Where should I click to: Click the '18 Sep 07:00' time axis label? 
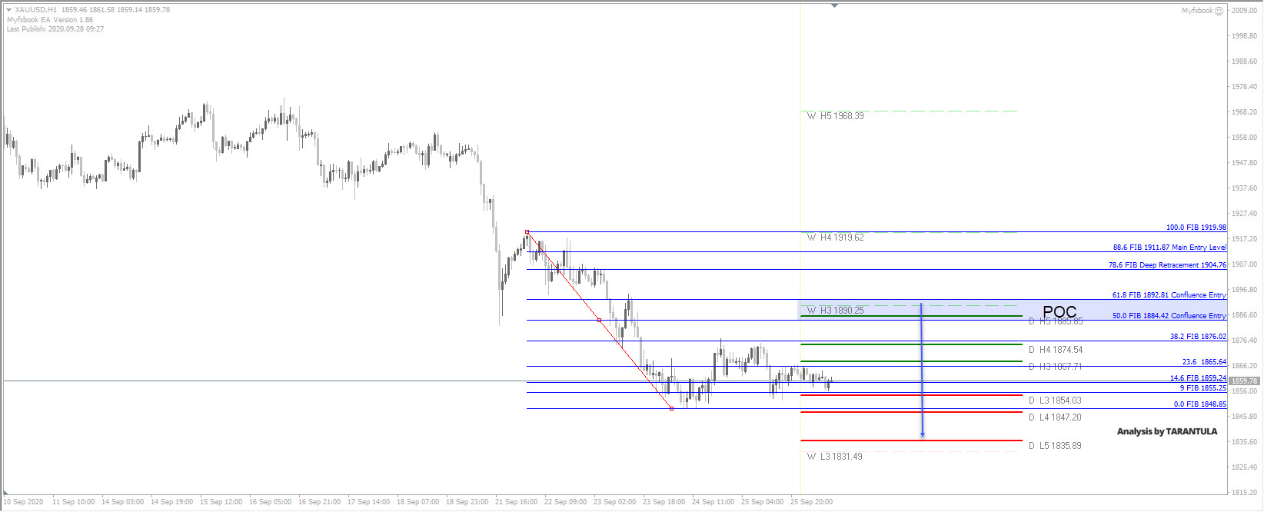click(x=417, y=502)
